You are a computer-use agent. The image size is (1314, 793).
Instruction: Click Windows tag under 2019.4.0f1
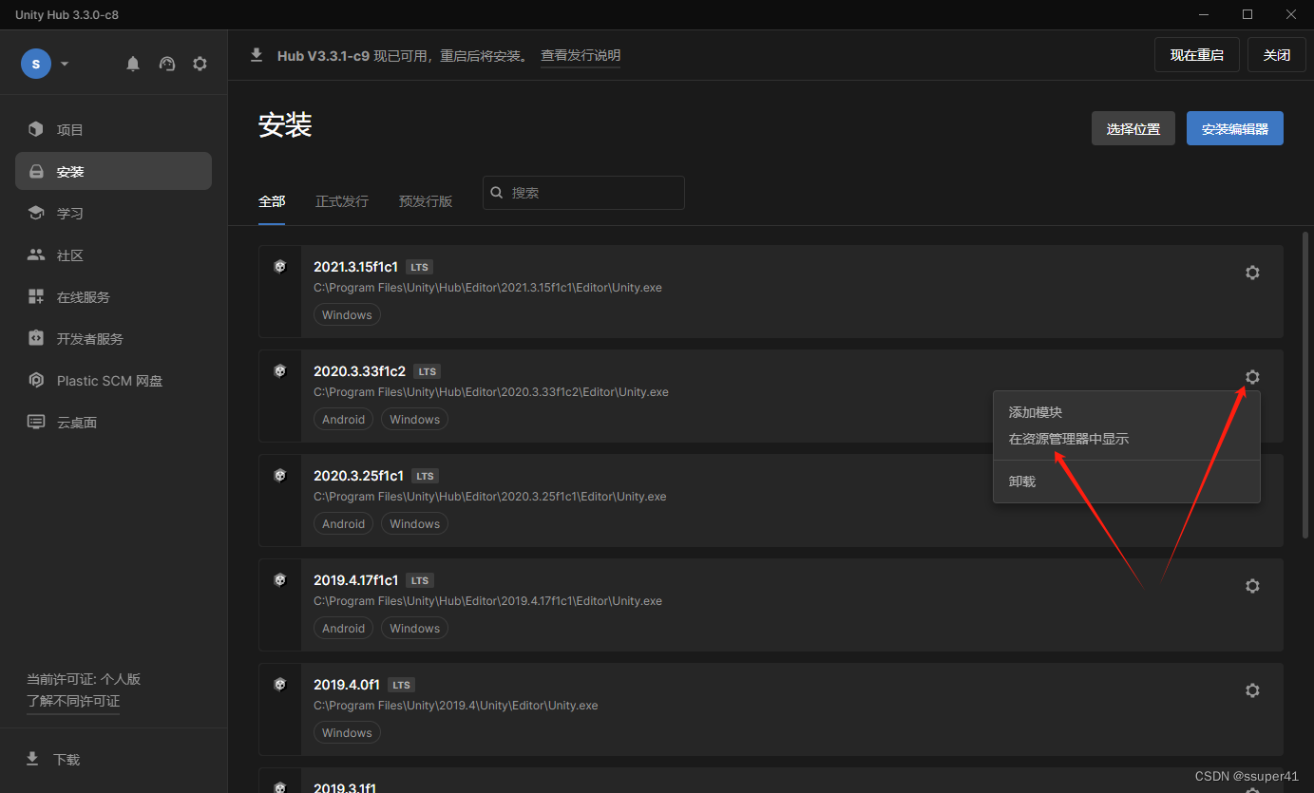(x=347, y=733)
